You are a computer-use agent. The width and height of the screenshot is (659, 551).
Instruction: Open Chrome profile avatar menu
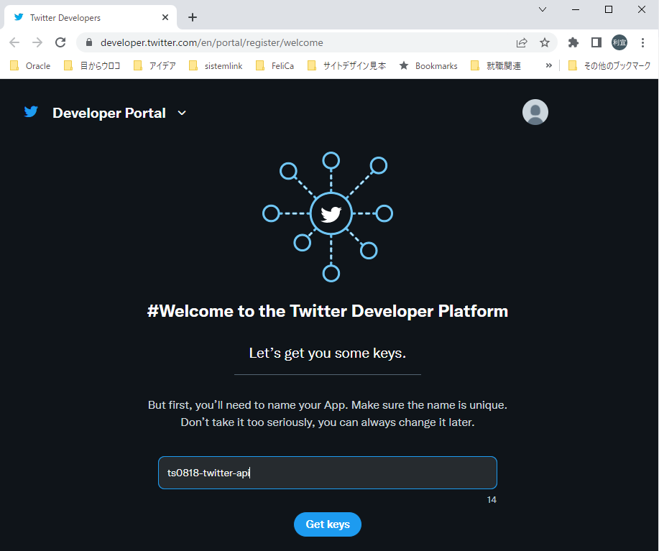tap(619, 42)
